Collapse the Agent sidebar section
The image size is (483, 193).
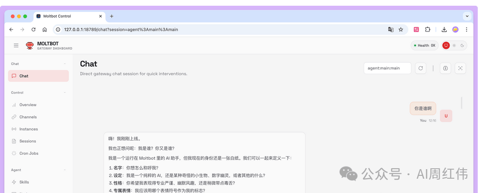pos(65,170)
